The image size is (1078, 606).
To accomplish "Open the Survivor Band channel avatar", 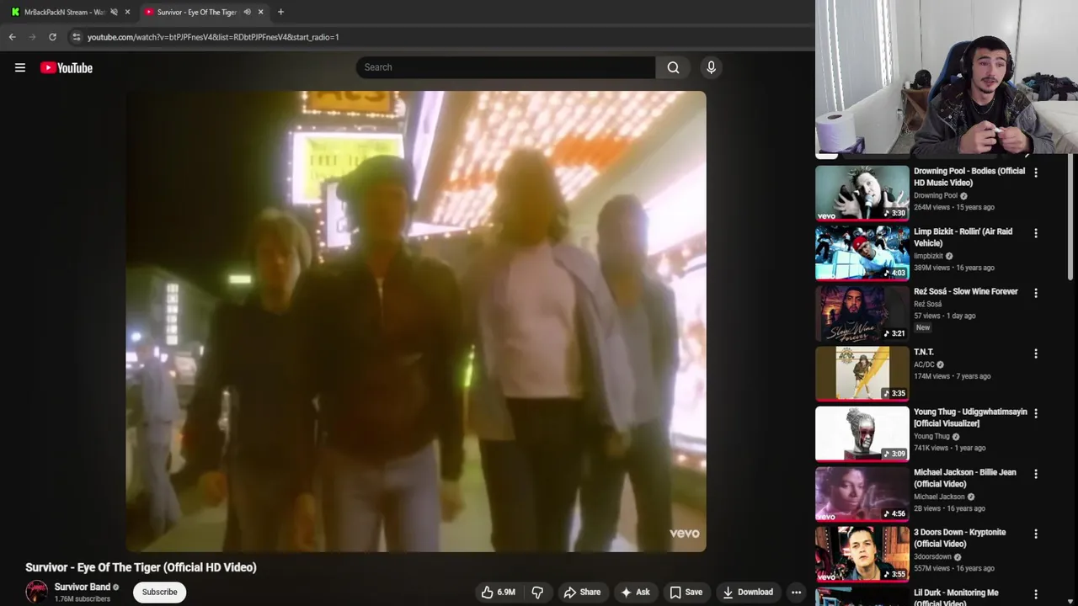I will pyautogui.click(x=36, y=592).
